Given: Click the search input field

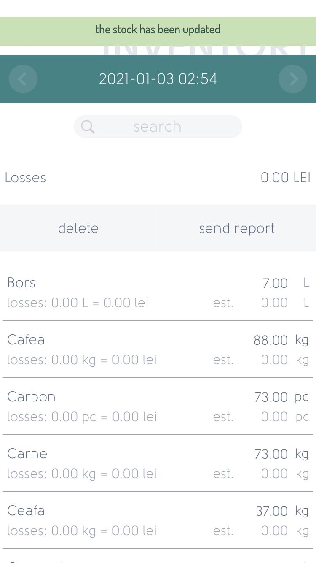Looking at the screenshot, I should click(158, 127).
